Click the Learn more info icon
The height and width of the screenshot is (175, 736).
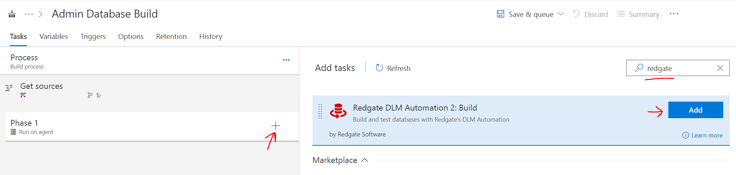[686, 135]
